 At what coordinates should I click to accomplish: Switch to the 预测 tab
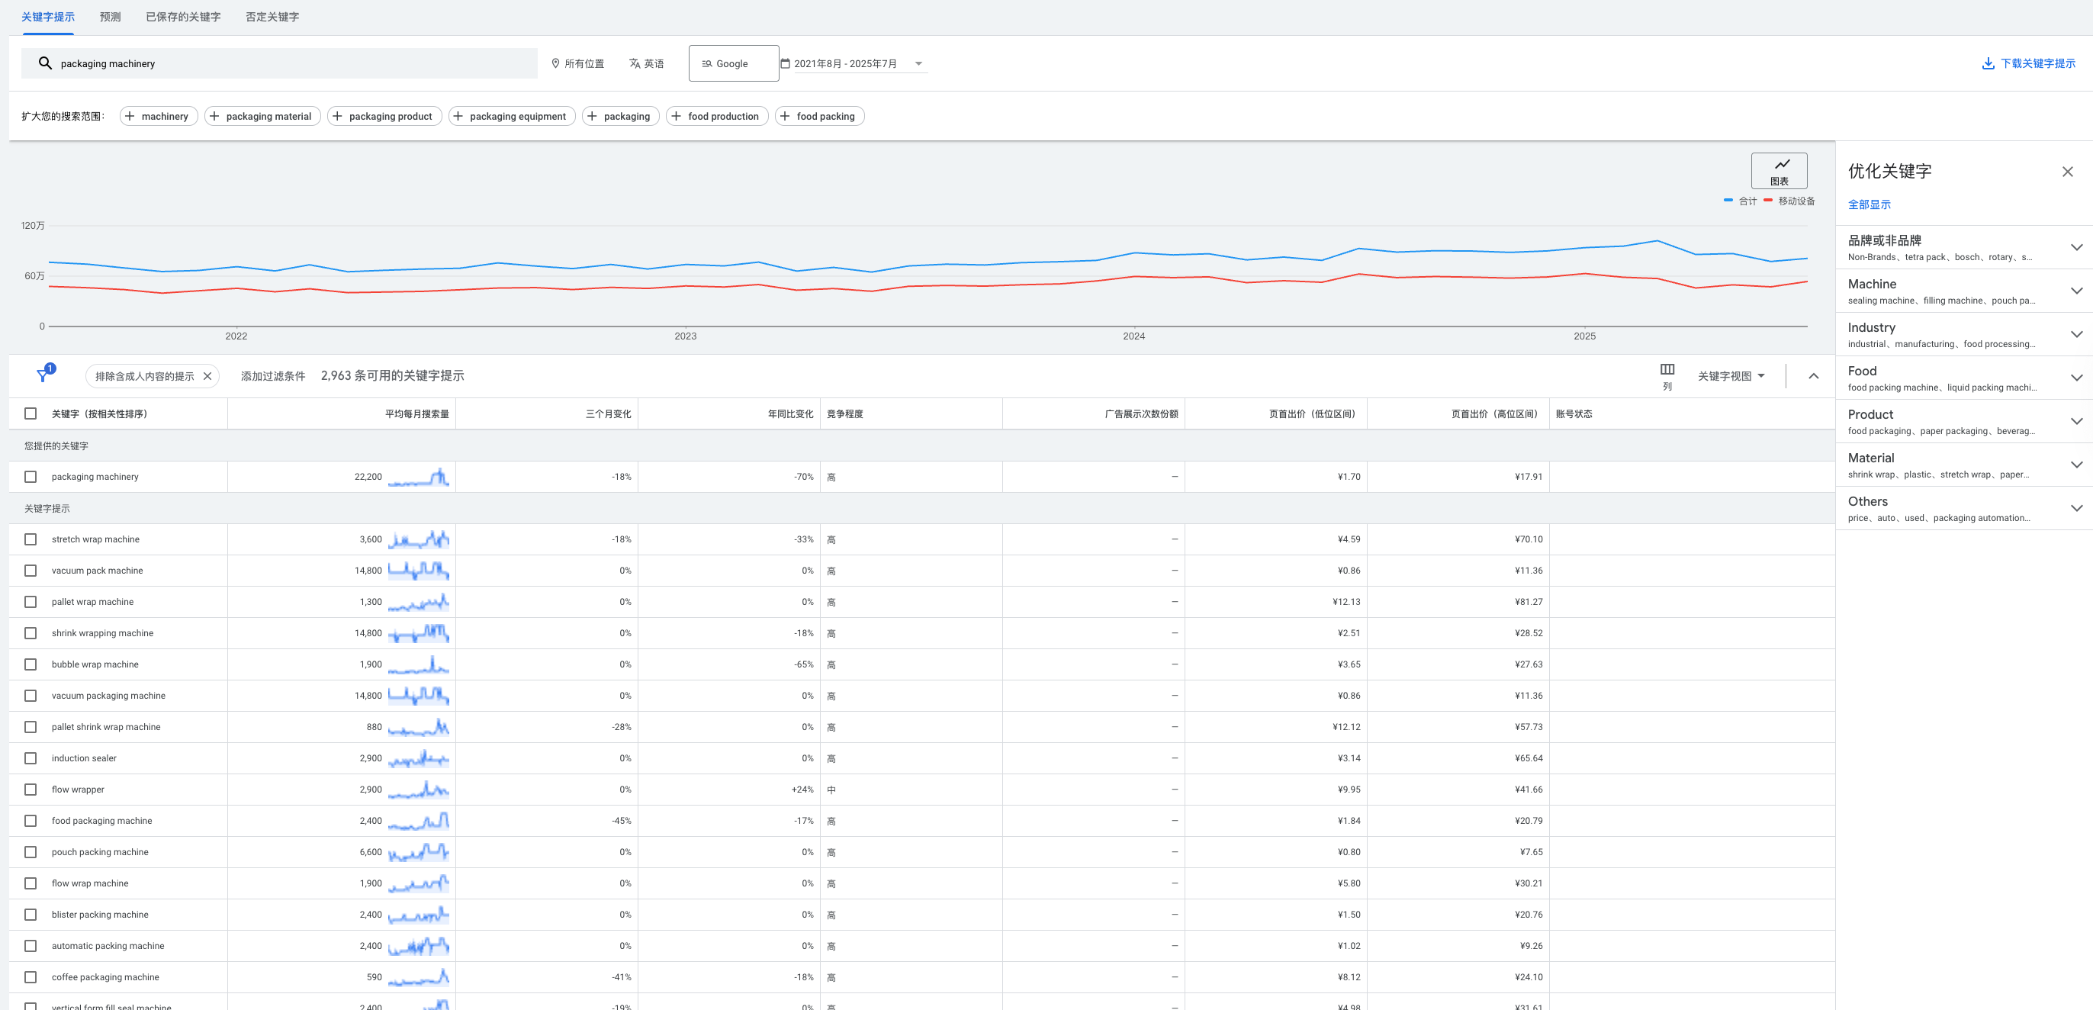pos(111,17)
